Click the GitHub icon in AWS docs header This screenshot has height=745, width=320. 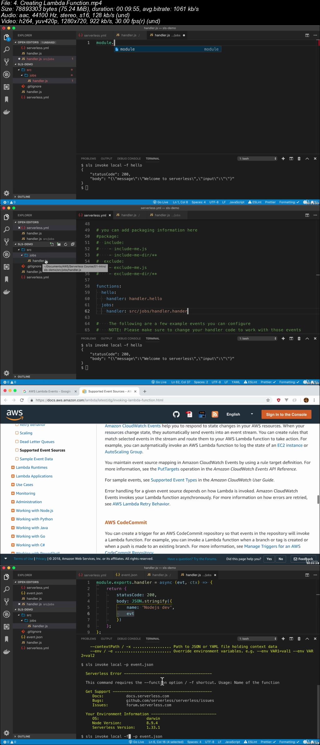[176, 414]
